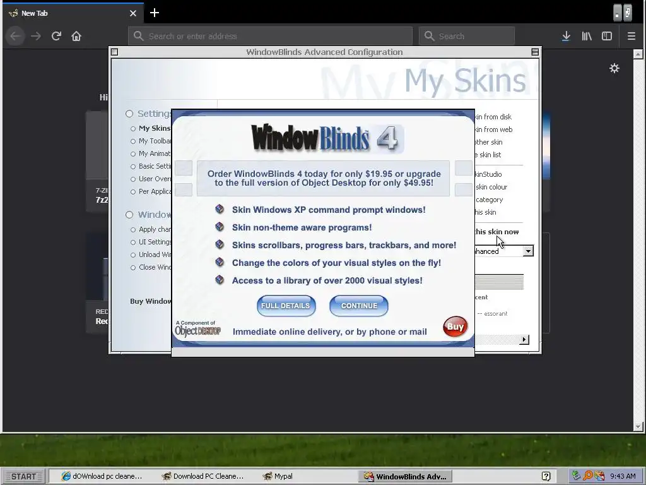Screen dimensions: 646x485
Task: Click the browser Back arrow button
Action: tap(15, 36)
